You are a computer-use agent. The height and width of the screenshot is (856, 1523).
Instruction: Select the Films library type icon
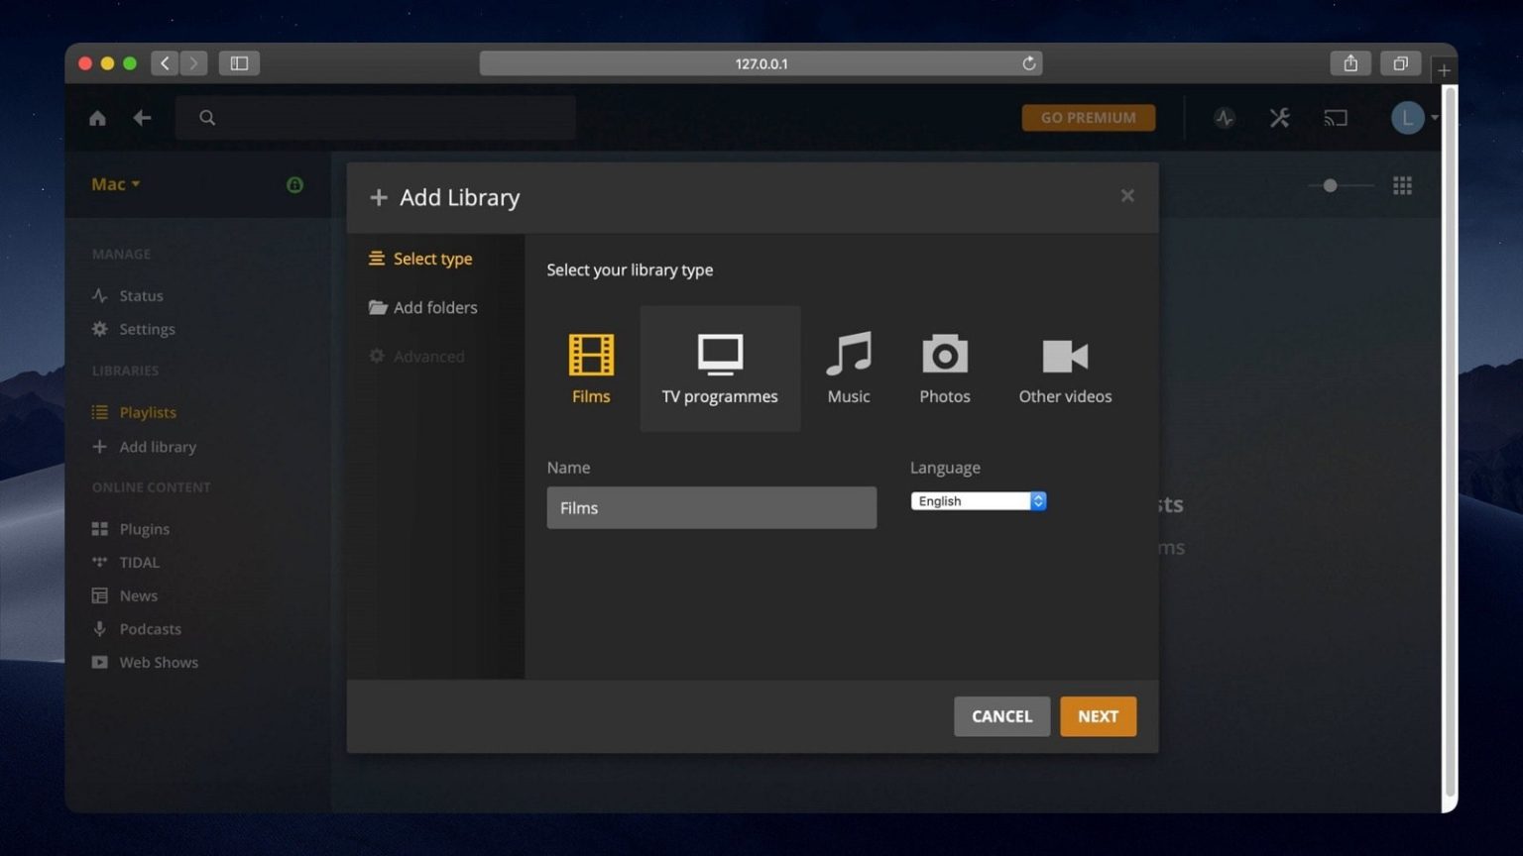pos(591,368)
